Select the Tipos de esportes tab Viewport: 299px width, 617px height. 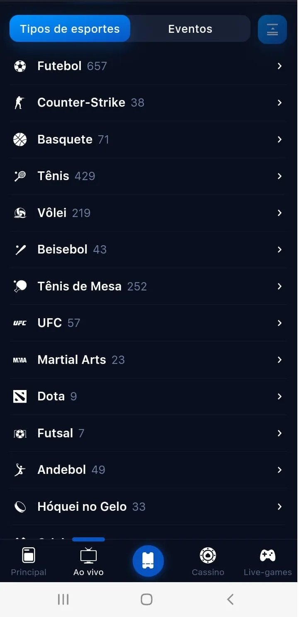coord(70,29)
